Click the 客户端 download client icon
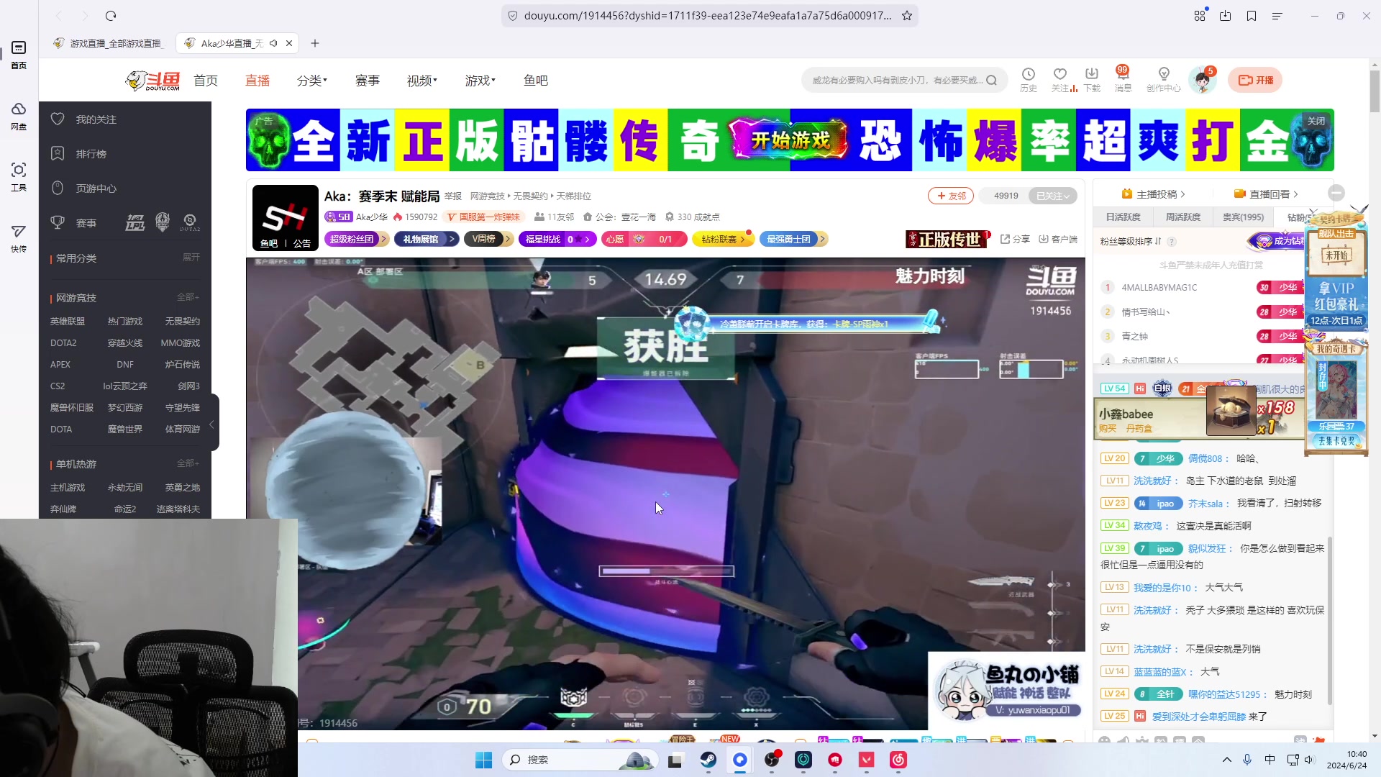 [1058, 239]
